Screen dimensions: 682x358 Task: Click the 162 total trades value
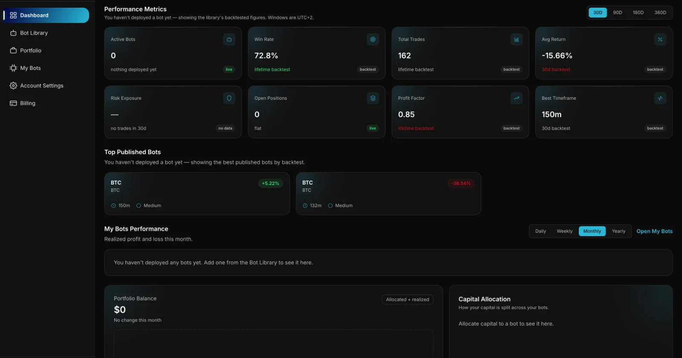405,55
